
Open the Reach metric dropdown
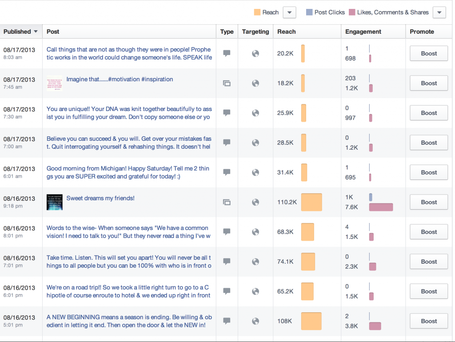[289, 12]
